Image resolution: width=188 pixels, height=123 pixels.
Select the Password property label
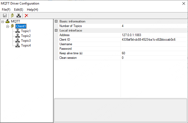[65, 49]
